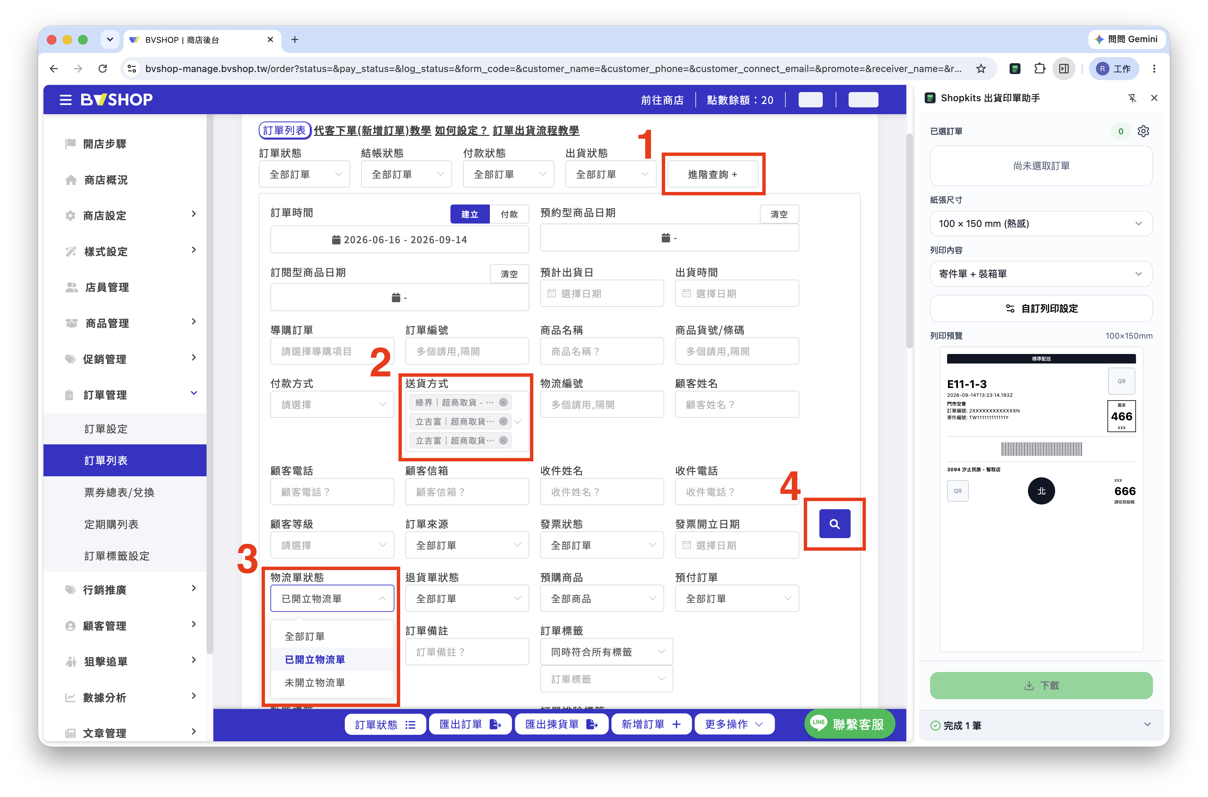
Task: Click the 顧客姓名 input field
Action: [736, 405]
